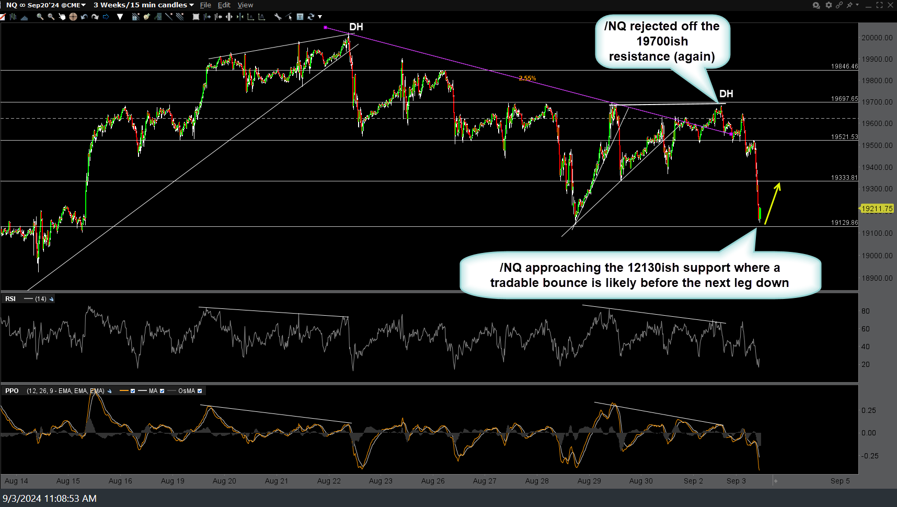Click the yellow 19211.75 current price tag
Viewport: 897px width, 507px height.
877,209
